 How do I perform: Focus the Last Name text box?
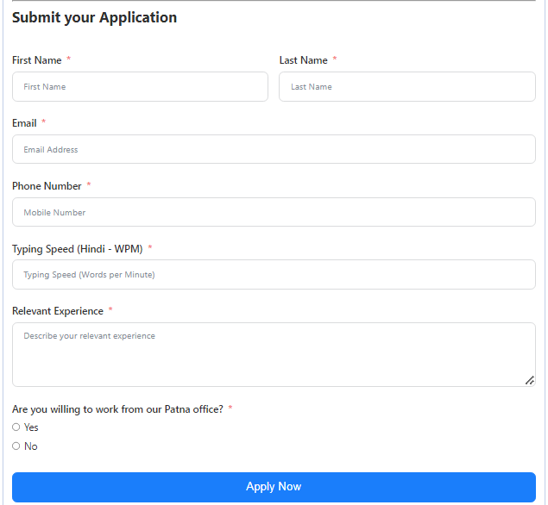pos(406,87)
